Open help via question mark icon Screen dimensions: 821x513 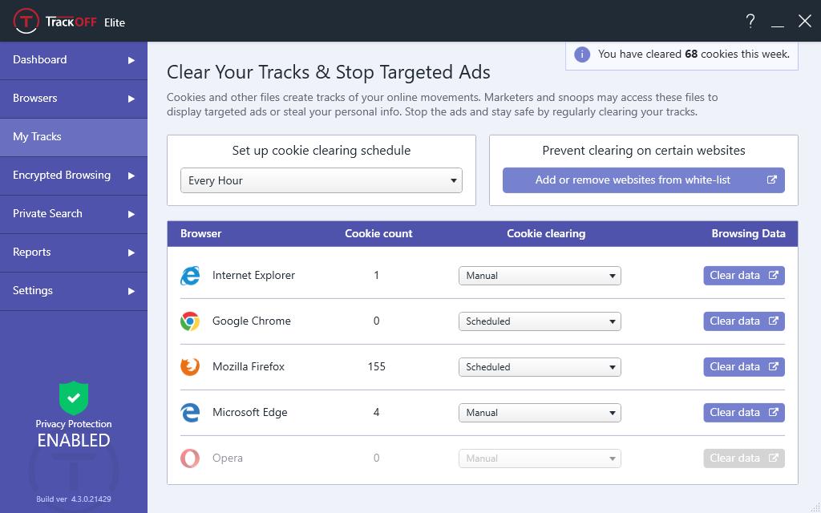750,22
